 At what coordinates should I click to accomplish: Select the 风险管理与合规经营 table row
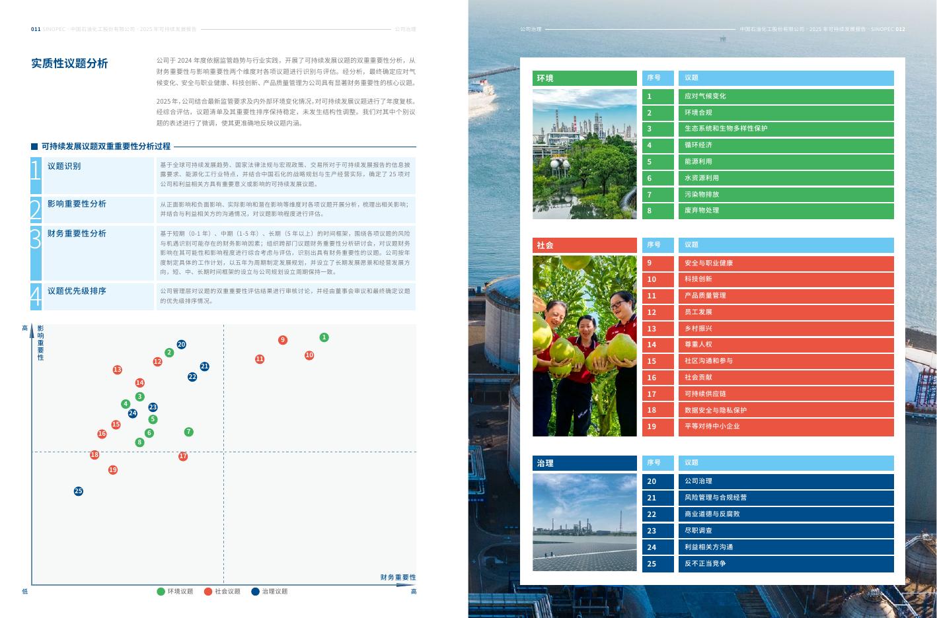pos(768,498)
